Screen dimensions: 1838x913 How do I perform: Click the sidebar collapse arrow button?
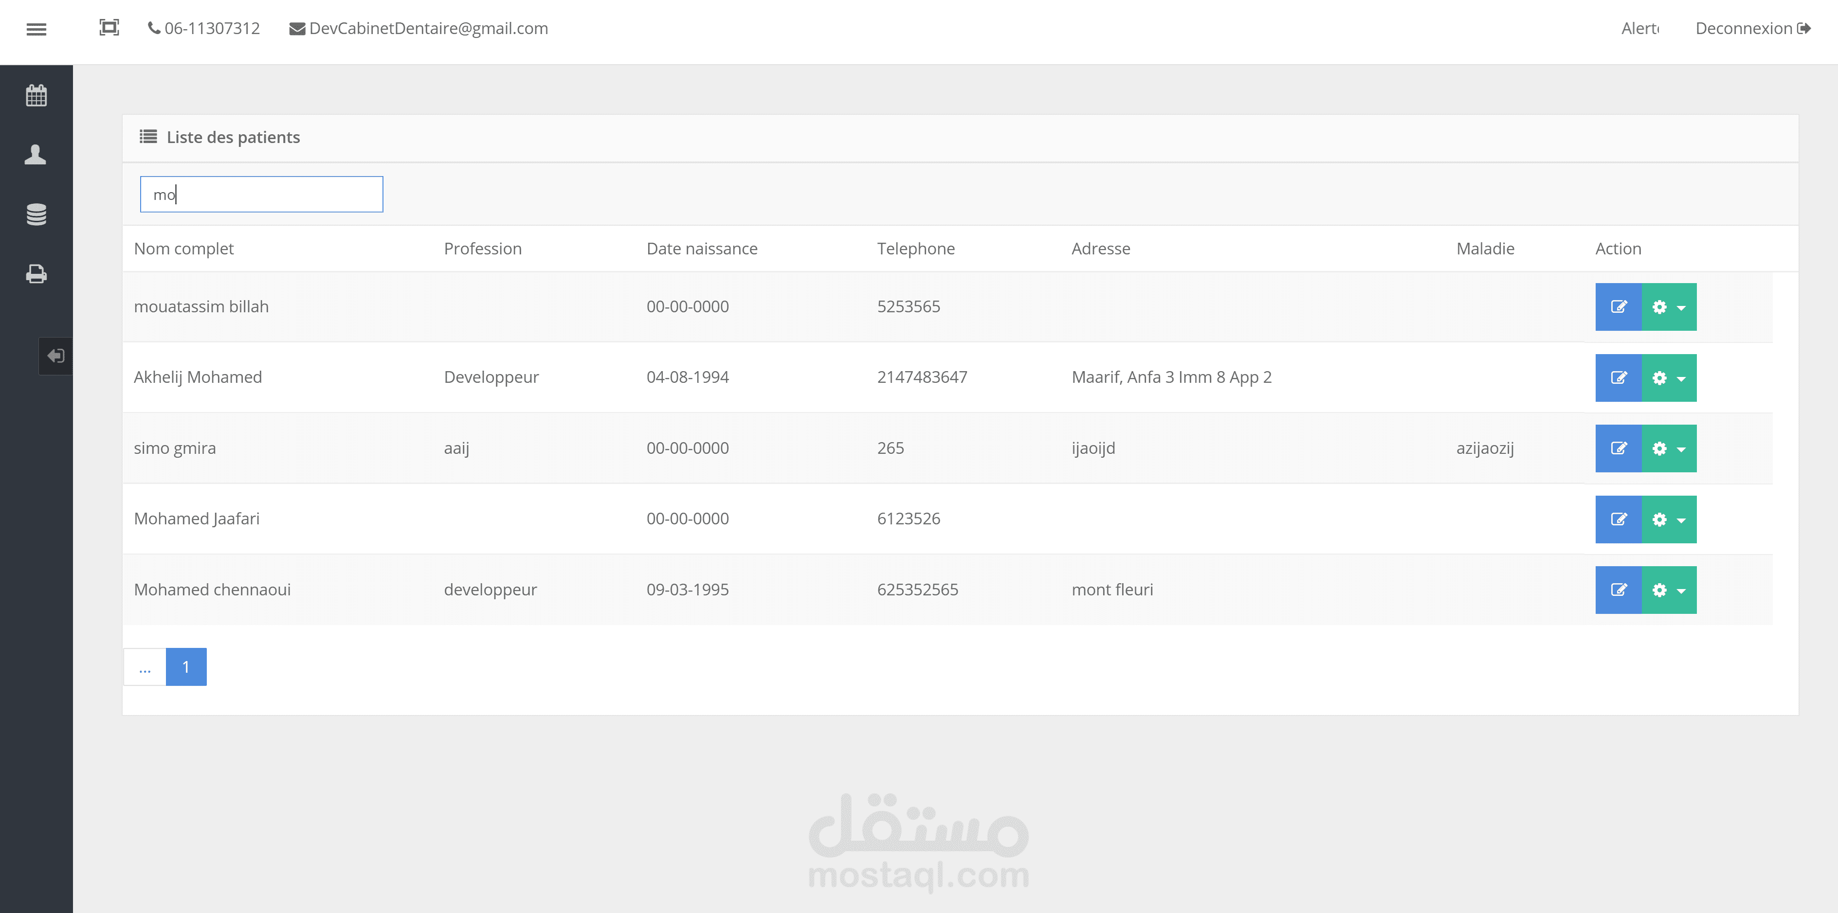pyautogui.click(x=55, y=355)
